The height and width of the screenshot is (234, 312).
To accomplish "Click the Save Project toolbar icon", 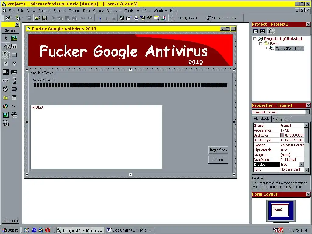I will [x=44, y=18].
